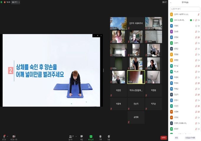Click the recording status icon on host row
Screen dimensions: 201x141
click(x=193, y=20)
